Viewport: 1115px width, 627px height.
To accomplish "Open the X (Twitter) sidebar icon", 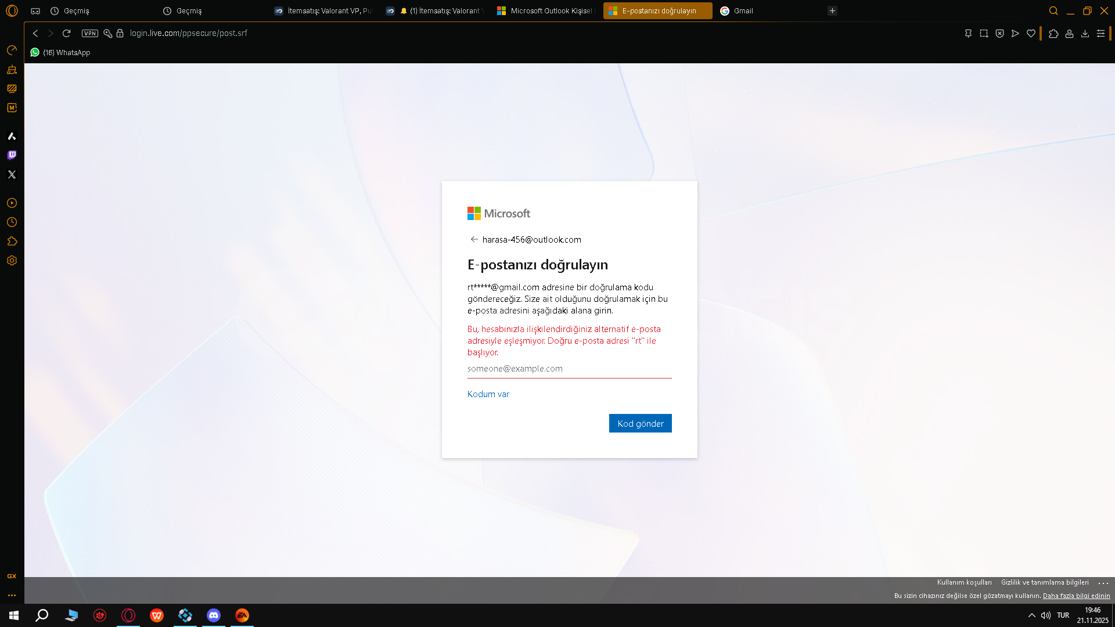I will (x=12, y=174).
